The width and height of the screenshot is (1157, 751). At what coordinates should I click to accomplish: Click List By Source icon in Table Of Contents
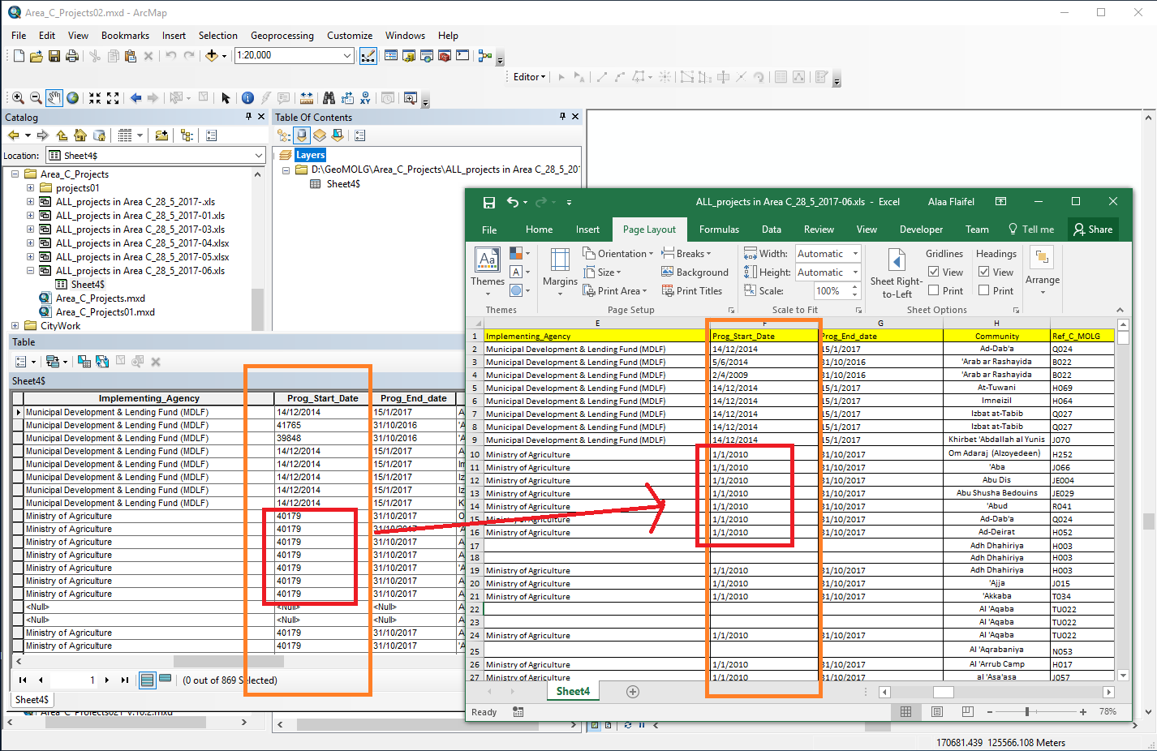pos(302,135)
